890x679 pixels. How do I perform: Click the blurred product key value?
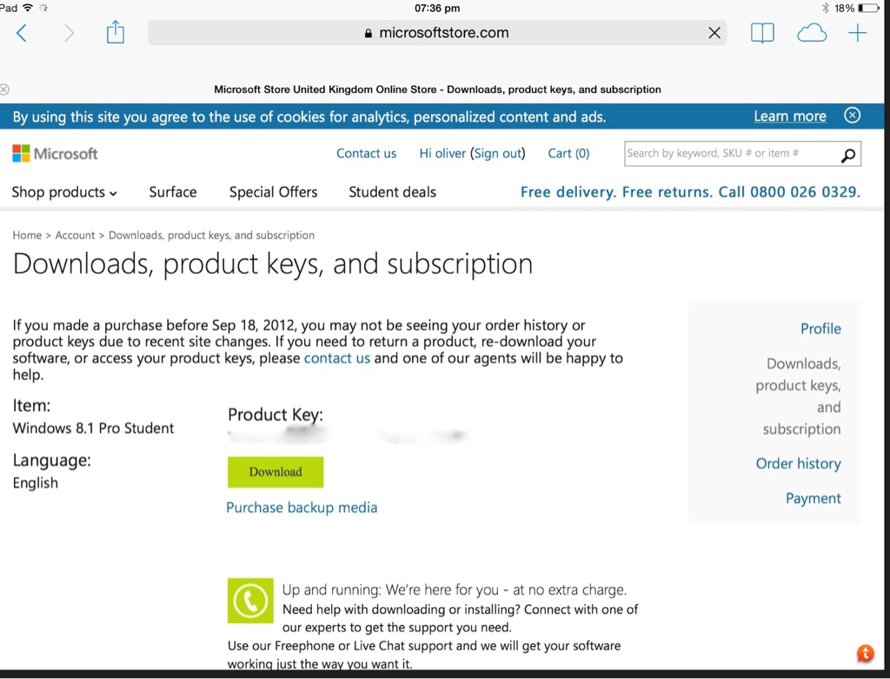pyautogui.click(x=348, y=436)
